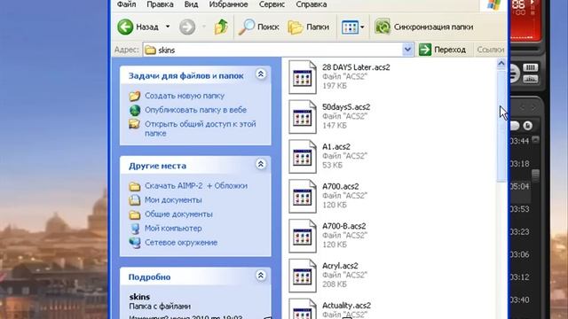Click Открыть общий доступ к этой папке

(201, 128)
